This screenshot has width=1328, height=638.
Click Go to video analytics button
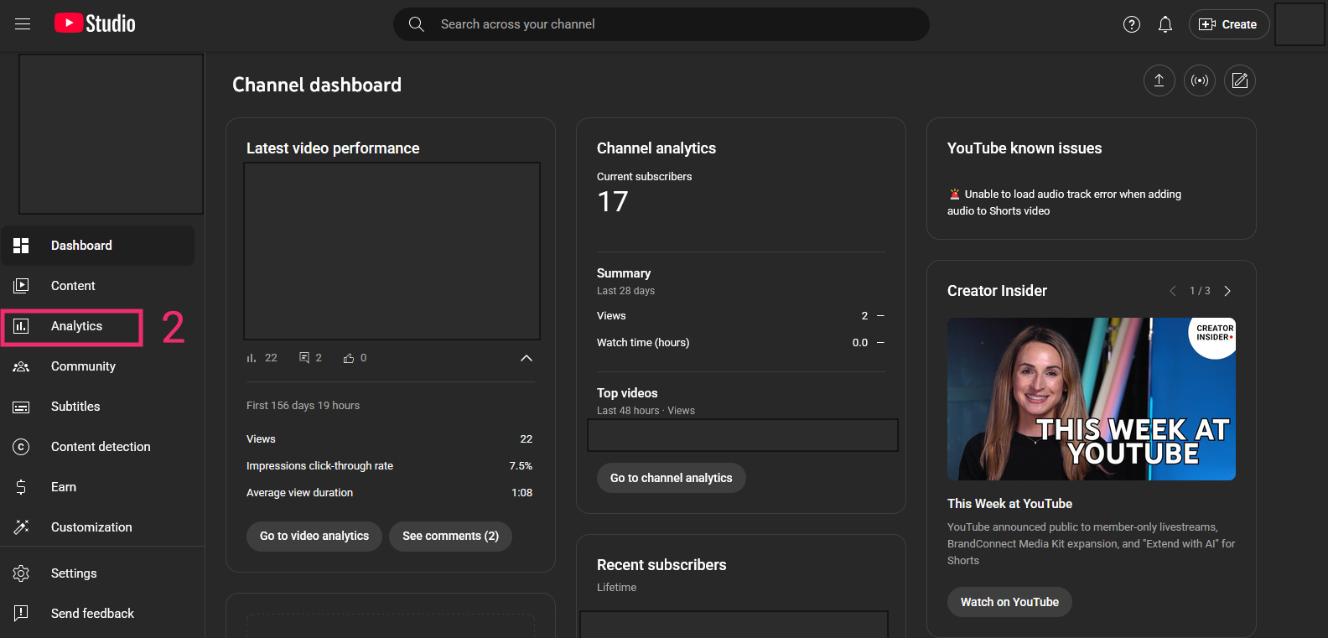click(x=314, y=537)
